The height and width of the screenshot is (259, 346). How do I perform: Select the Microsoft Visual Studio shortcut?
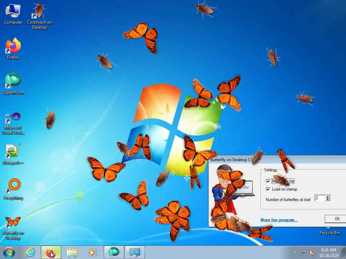pyautogui.click(x=13, y=123)
